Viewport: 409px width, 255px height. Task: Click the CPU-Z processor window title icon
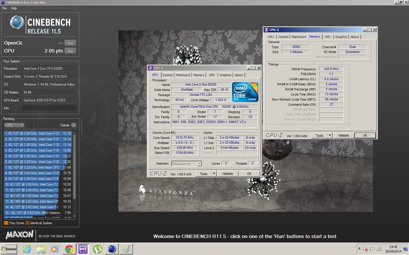point(151,68)
